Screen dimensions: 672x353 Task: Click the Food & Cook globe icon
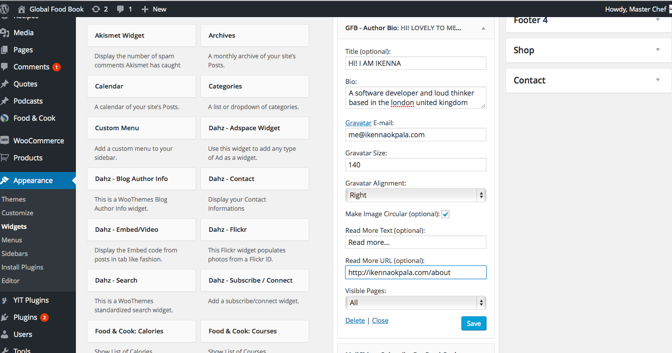(5, 118)
